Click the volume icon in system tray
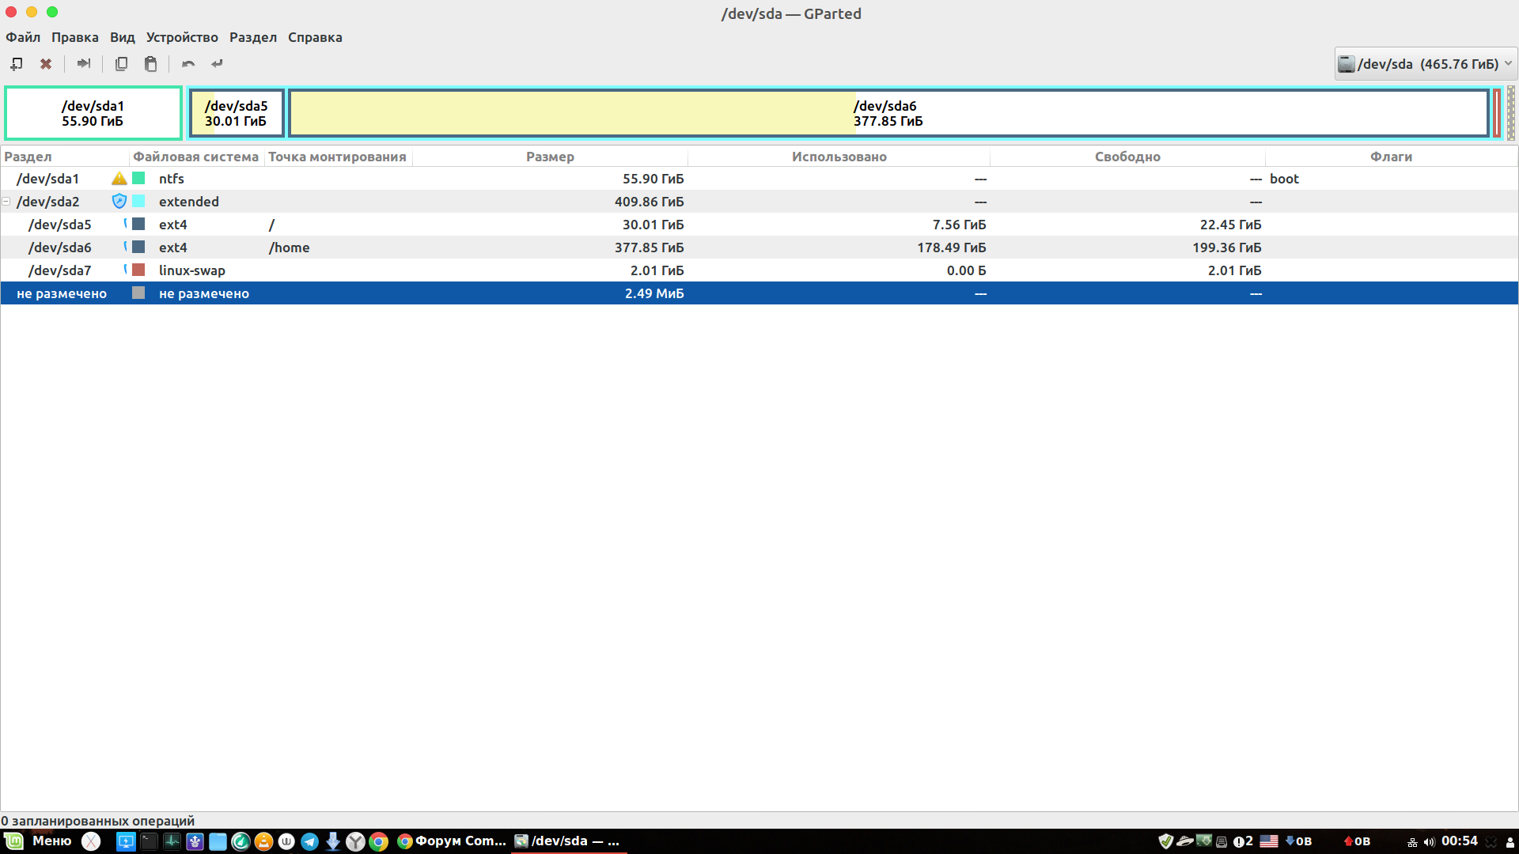Image resolution: width=1519 pixels, height=854 pixels. pyautogui.click(x=1429, y=841)
